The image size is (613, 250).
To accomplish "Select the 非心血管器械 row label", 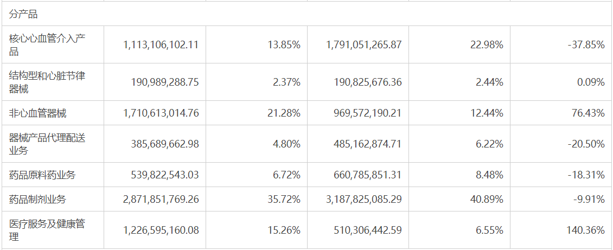I will tap(37, 113).
